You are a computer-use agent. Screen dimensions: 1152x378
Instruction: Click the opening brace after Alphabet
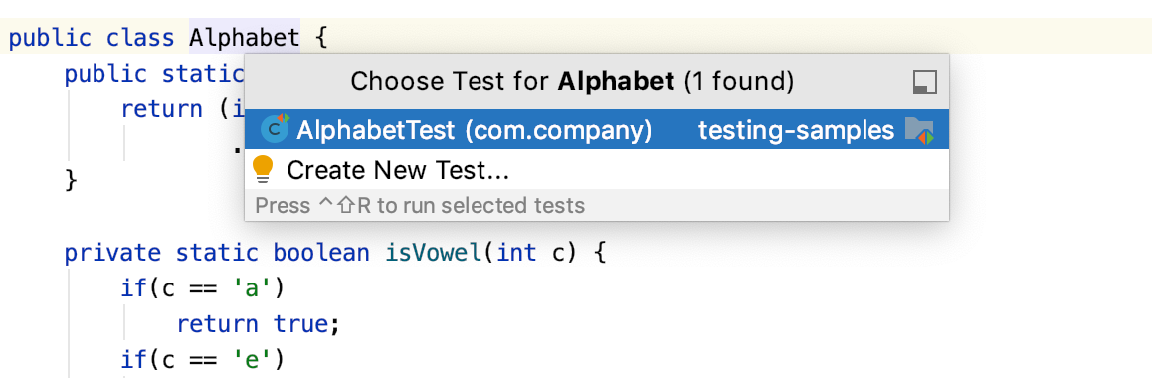[x=320, y=37]
